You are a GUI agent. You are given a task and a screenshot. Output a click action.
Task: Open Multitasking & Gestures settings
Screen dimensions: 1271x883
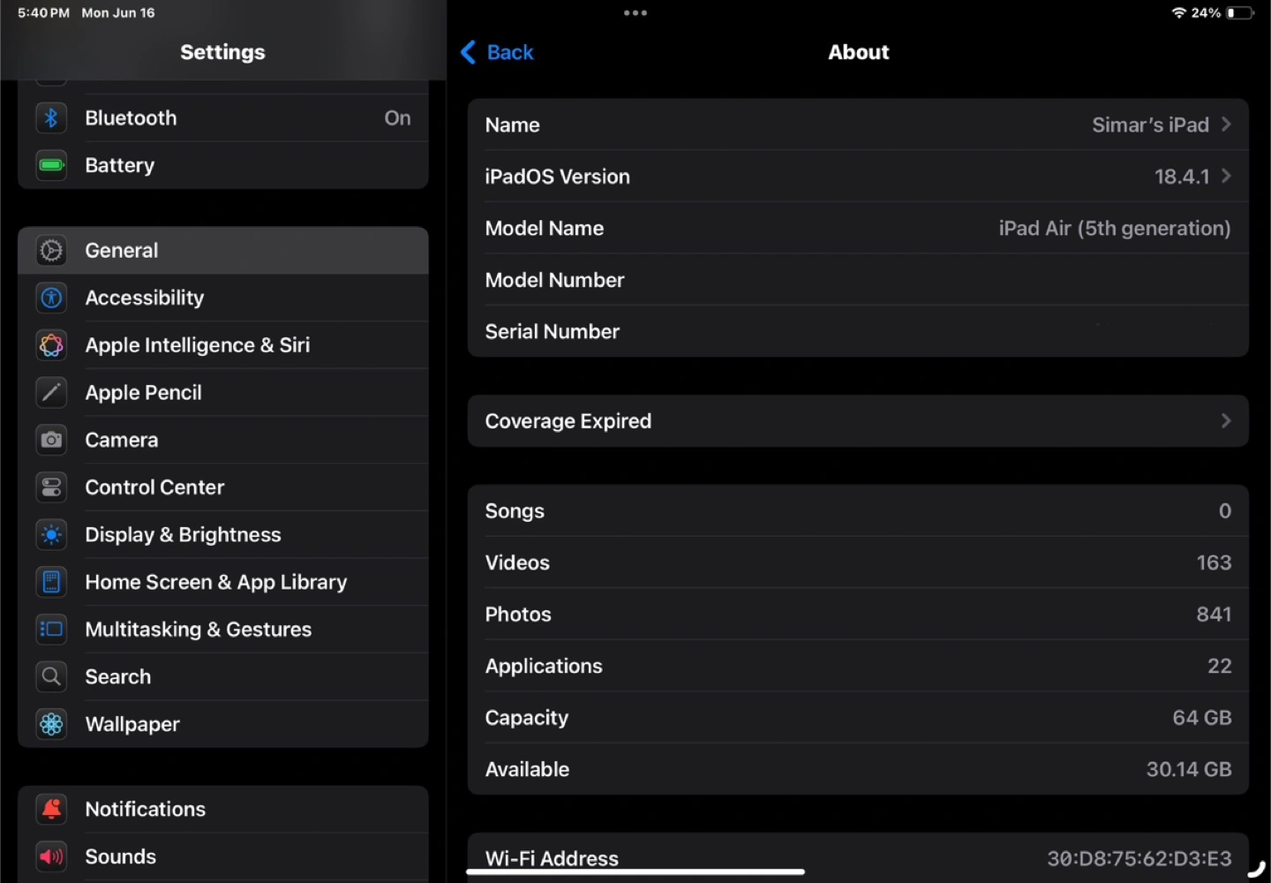(222, 630)
